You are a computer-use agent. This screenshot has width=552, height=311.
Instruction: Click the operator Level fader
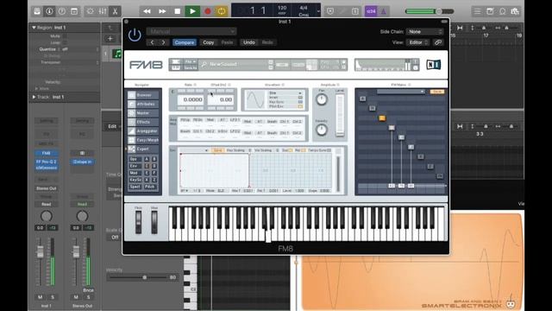pos(340,115)
